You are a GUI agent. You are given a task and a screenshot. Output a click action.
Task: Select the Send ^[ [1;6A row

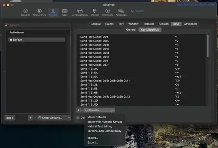click(142, 77)
